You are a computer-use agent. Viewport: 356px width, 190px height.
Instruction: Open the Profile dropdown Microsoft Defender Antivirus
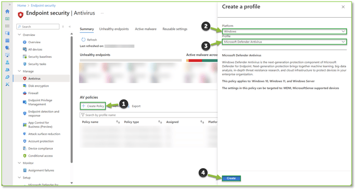coord(284,42)
